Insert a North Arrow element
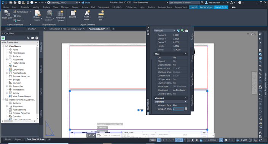 coord(87,15)
